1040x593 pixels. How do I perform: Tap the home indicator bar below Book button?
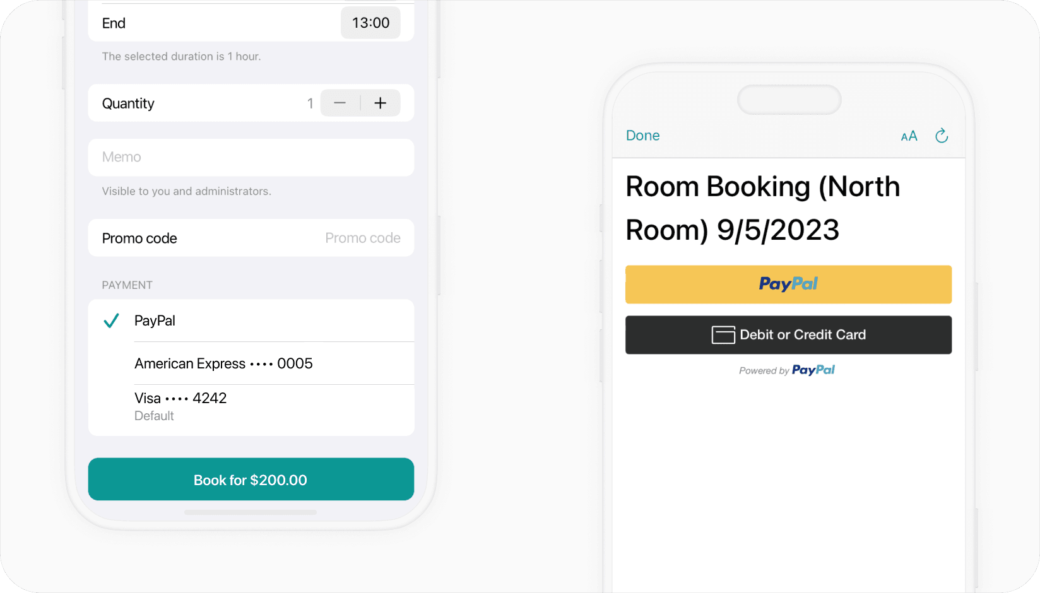[x=250, y=512]
